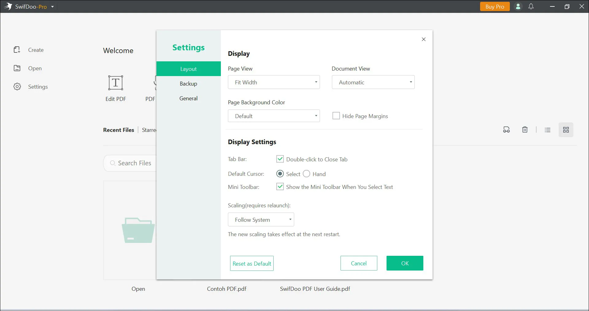Open the notifications bell
This screenshot has height=311, width=589.
tap(531, 6)
